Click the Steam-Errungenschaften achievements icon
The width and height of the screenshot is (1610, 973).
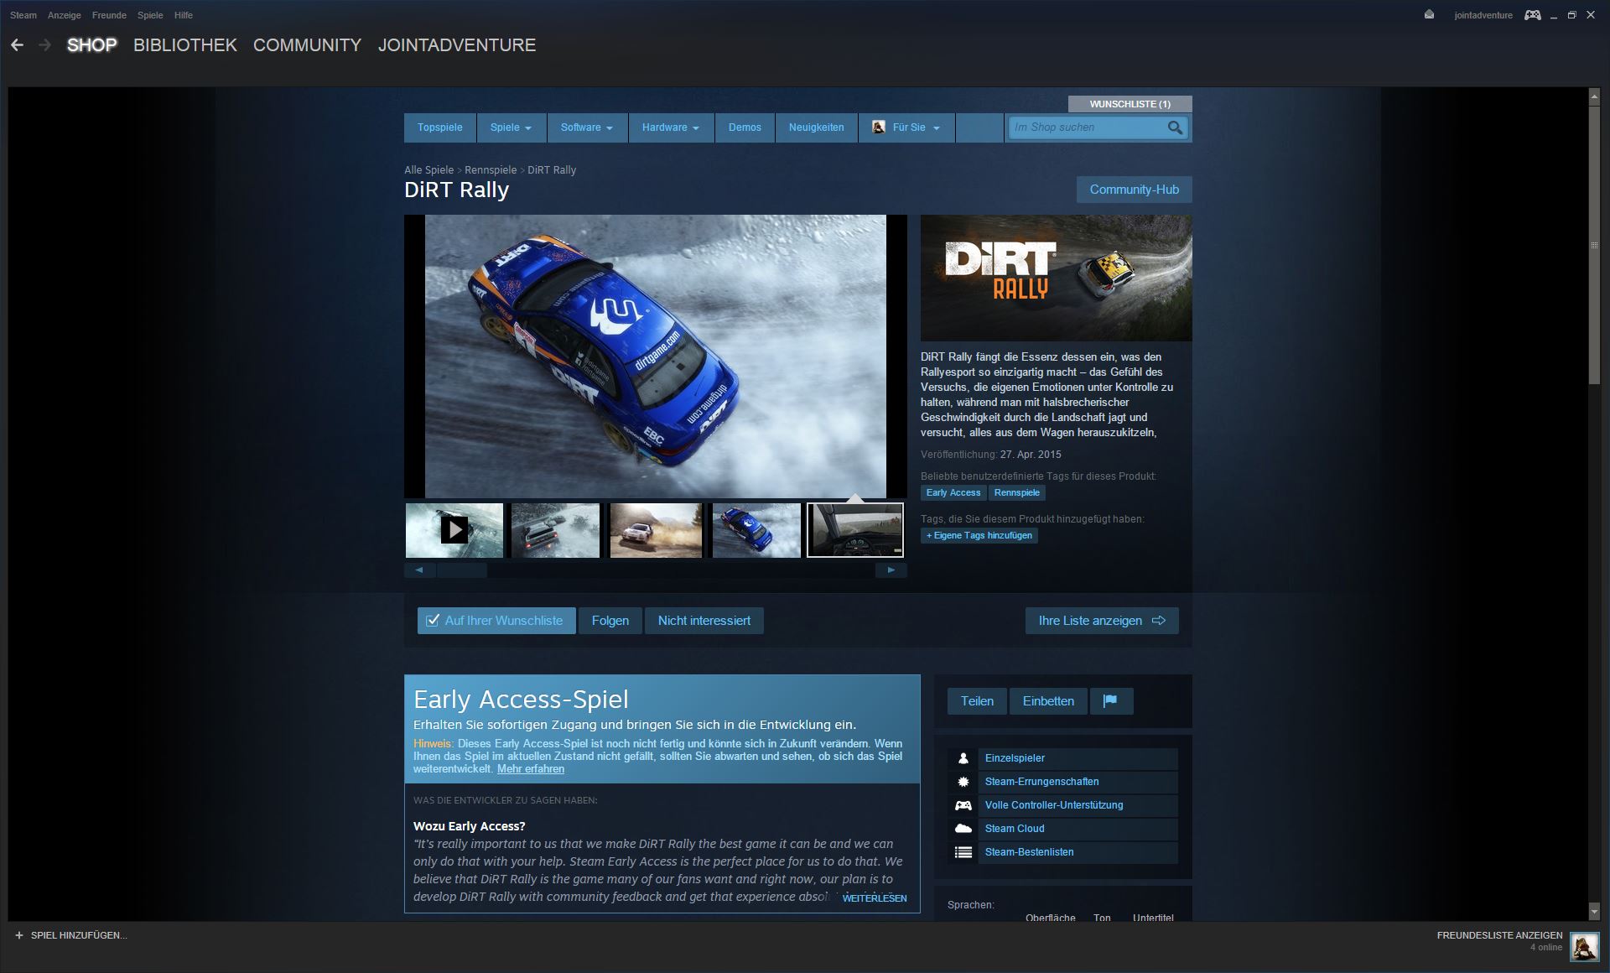[x=963, y=782]
